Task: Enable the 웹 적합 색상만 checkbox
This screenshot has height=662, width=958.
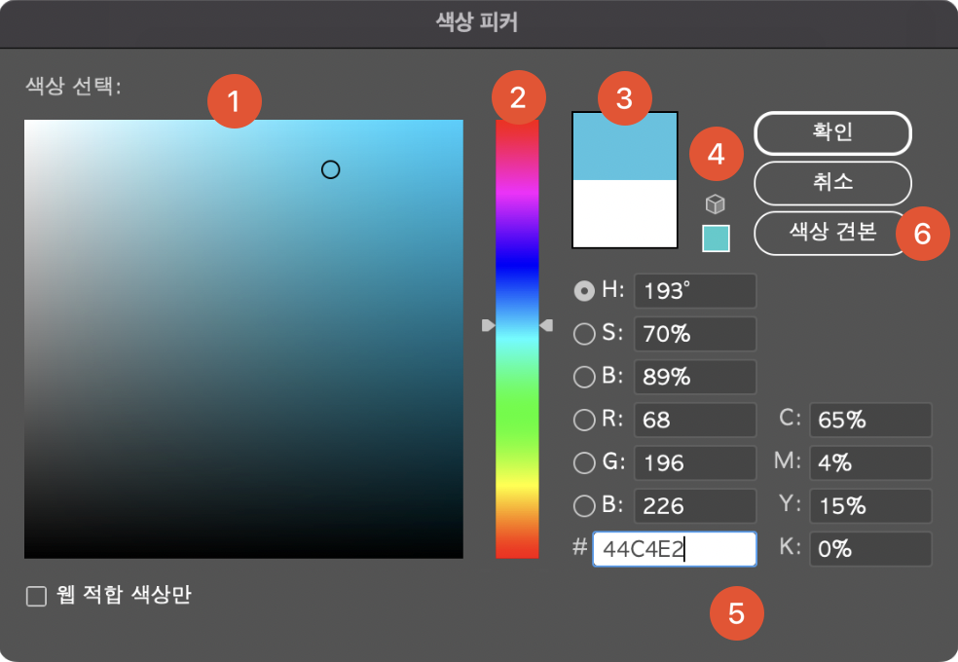Action: (36, 595)
